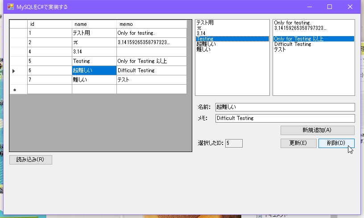This screenshot has height=218, width=364.
Task: Select grid name cell 3.14
Action: click(x=94, y=52)
